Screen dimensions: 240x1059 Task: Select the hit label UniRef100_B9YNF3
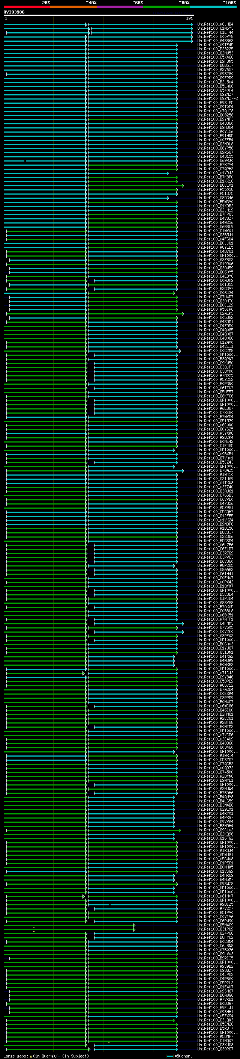215,119
